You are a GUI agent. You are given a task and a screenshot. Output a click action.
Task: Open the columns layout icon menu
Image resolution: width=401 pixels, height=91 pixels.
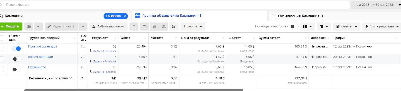click(x=307, y=26)
